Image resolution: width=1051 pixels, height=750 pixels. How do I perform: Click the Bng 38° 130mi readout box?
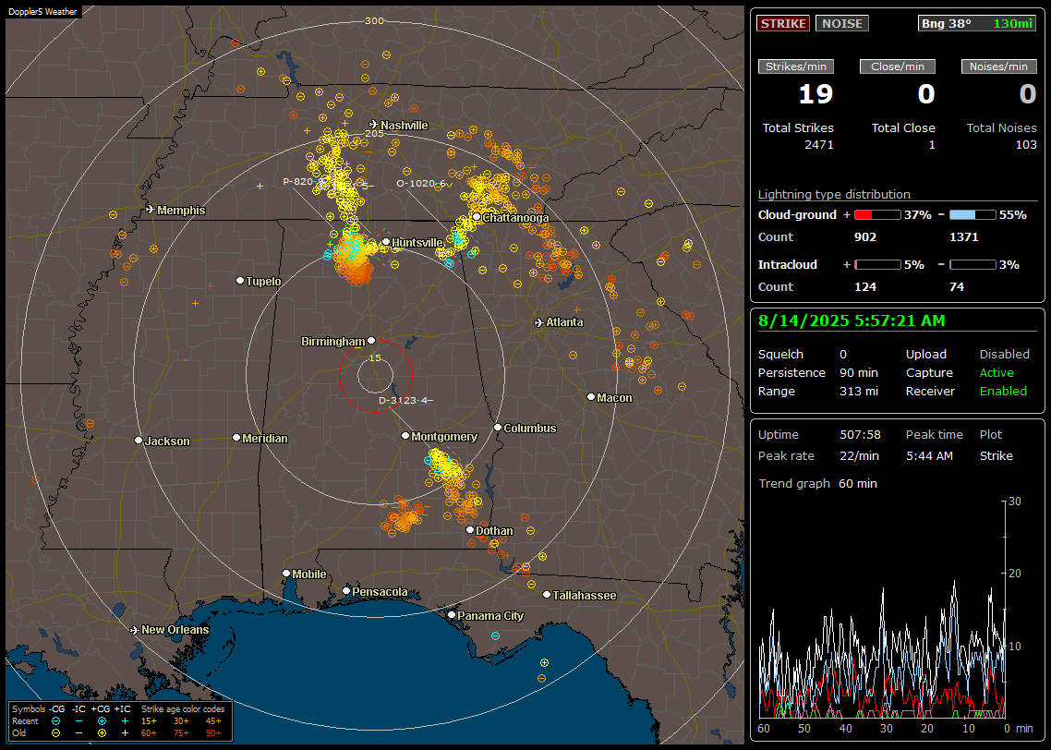(x=977, y=23)
